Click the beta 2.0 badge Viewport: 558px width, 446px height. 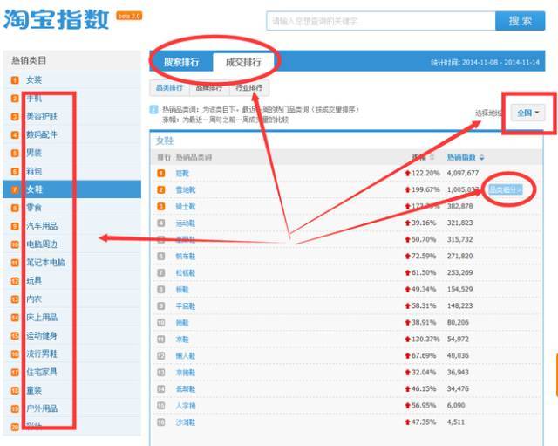click(129, 16)
